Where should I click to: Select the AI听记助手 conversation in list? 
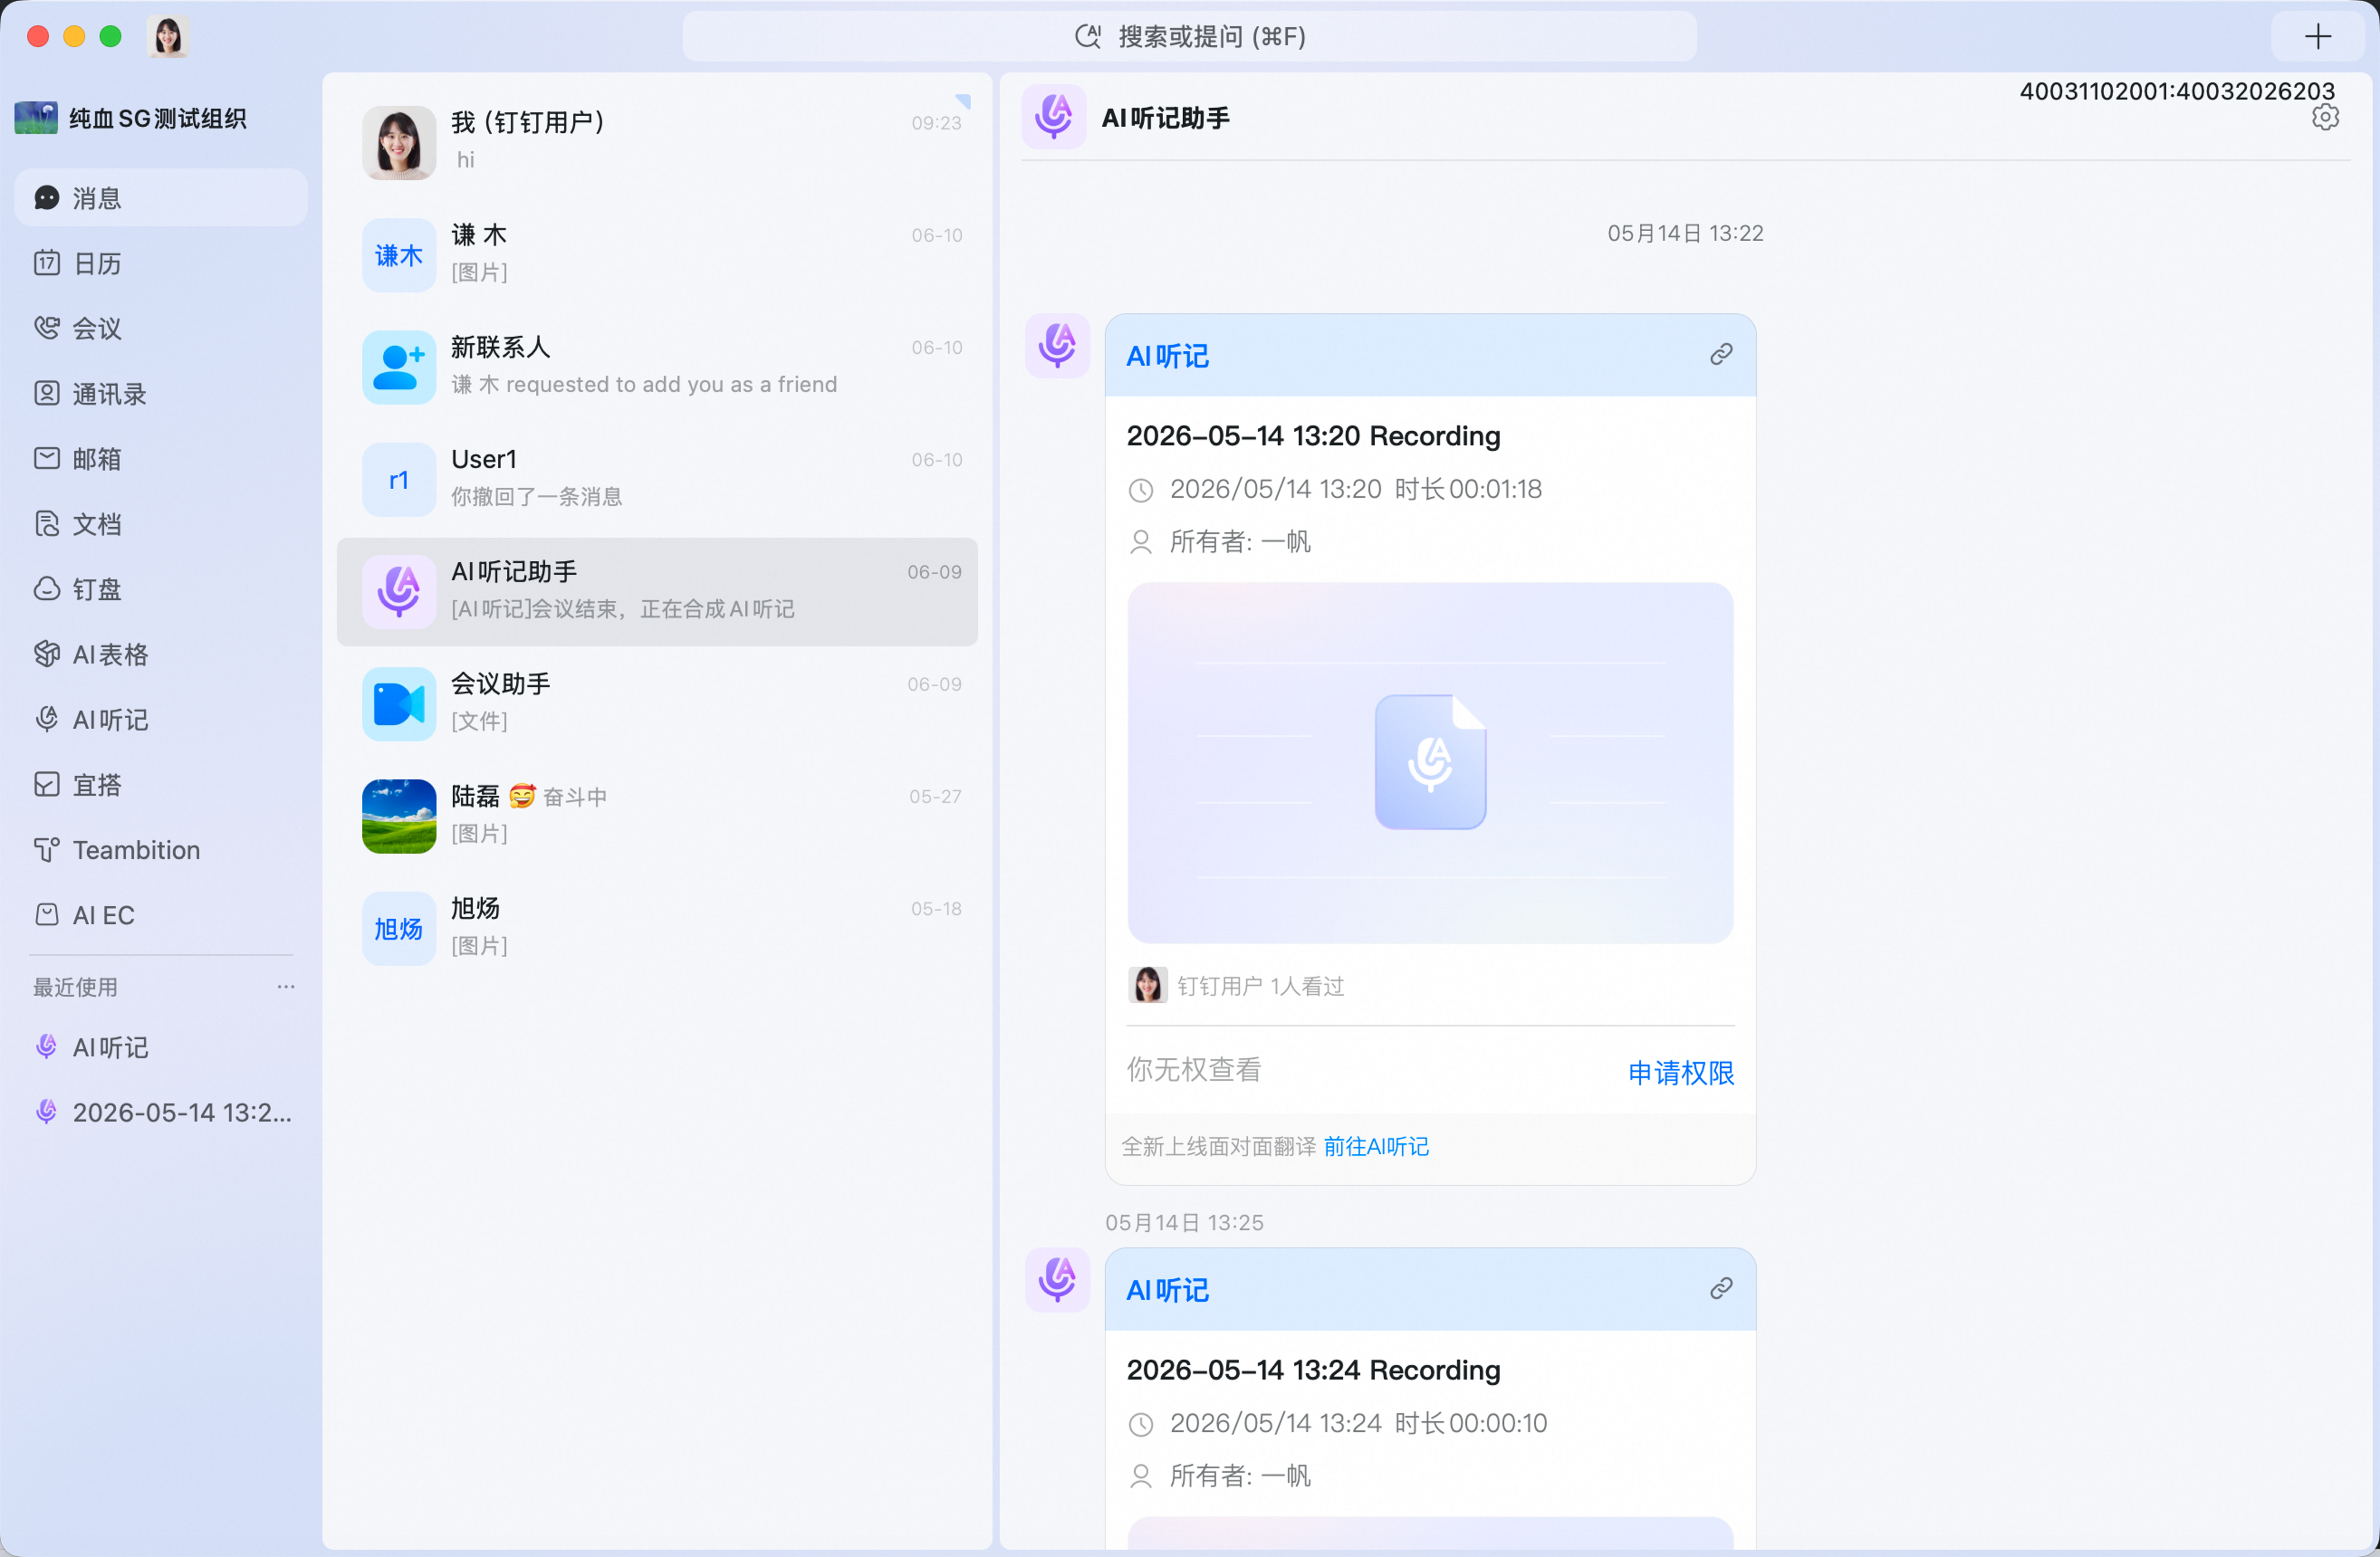pyautogui.click(x=657, y=592)
